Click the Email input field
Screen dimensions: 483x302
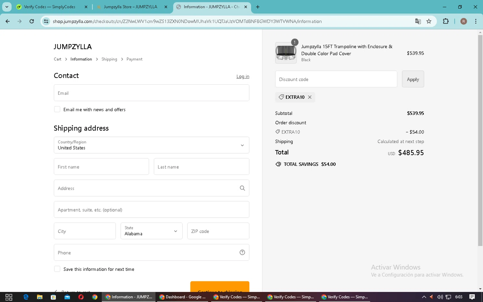coord(151,93)
